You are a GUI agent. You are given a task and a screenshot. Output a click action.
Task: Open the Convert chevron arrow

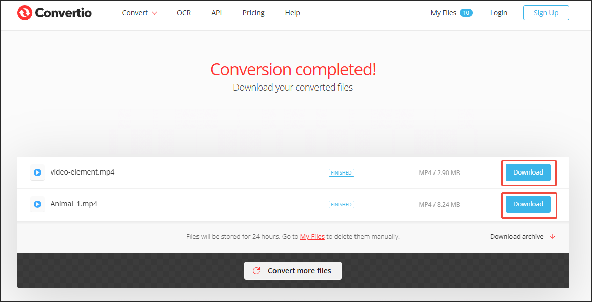[x=153, y=13]
